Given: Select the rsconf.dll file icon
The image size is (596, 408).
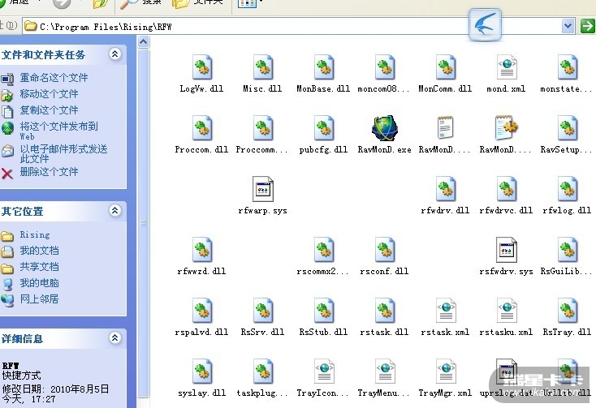Looking at the screenshot, I should (384, 251).
